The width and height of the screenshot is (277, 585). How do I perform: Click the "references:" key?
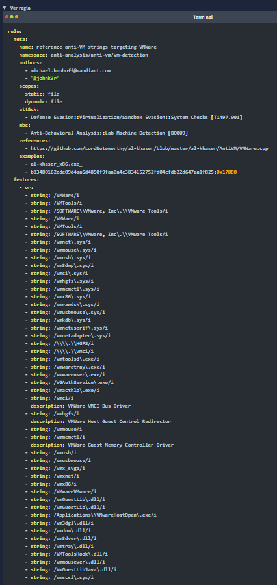click(35, 140)
